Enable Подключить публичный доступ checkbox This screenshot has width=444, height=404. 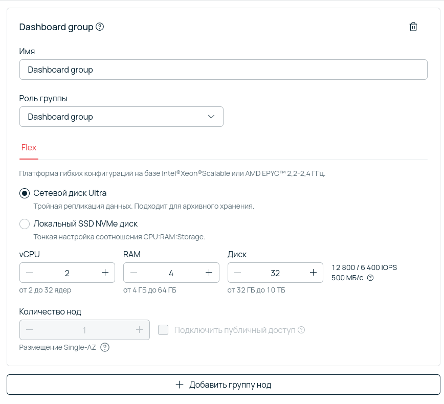[163, 330]
